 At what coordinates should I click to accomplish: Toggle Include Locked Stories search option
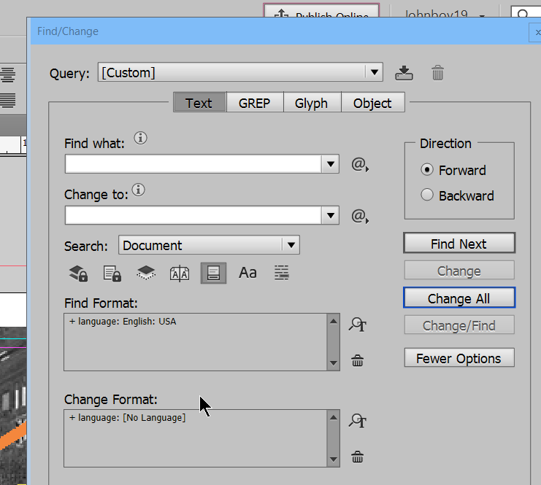[112, 273]
